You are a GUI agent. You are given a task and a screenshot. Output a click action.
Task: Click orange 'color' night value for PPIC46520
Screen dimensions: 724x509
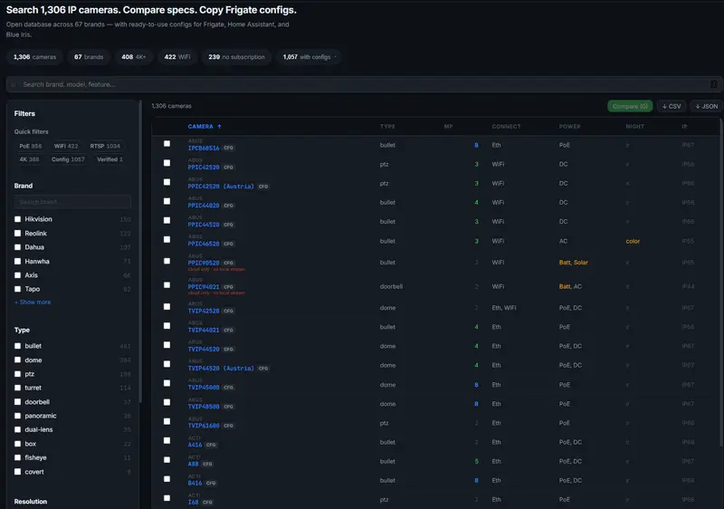[633, 242]
